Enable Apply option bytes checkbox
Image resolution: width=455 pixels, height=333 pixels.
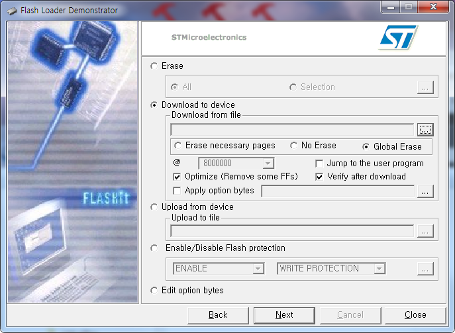177,191
